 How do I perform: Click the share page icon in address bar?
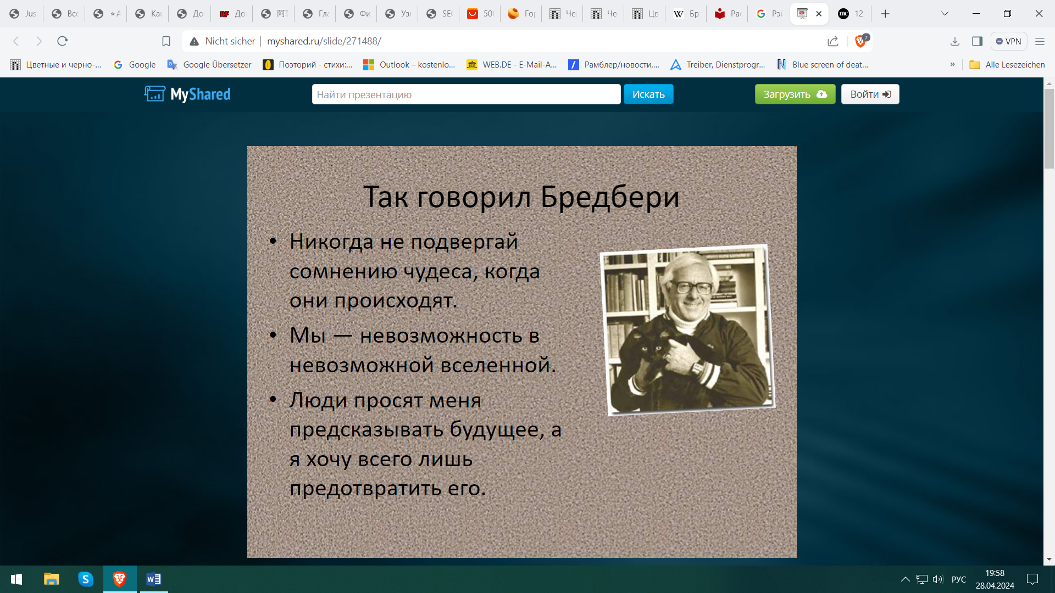click(x=833, y=41)
